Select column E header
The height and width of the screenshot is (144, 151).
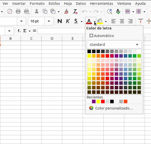73,39
